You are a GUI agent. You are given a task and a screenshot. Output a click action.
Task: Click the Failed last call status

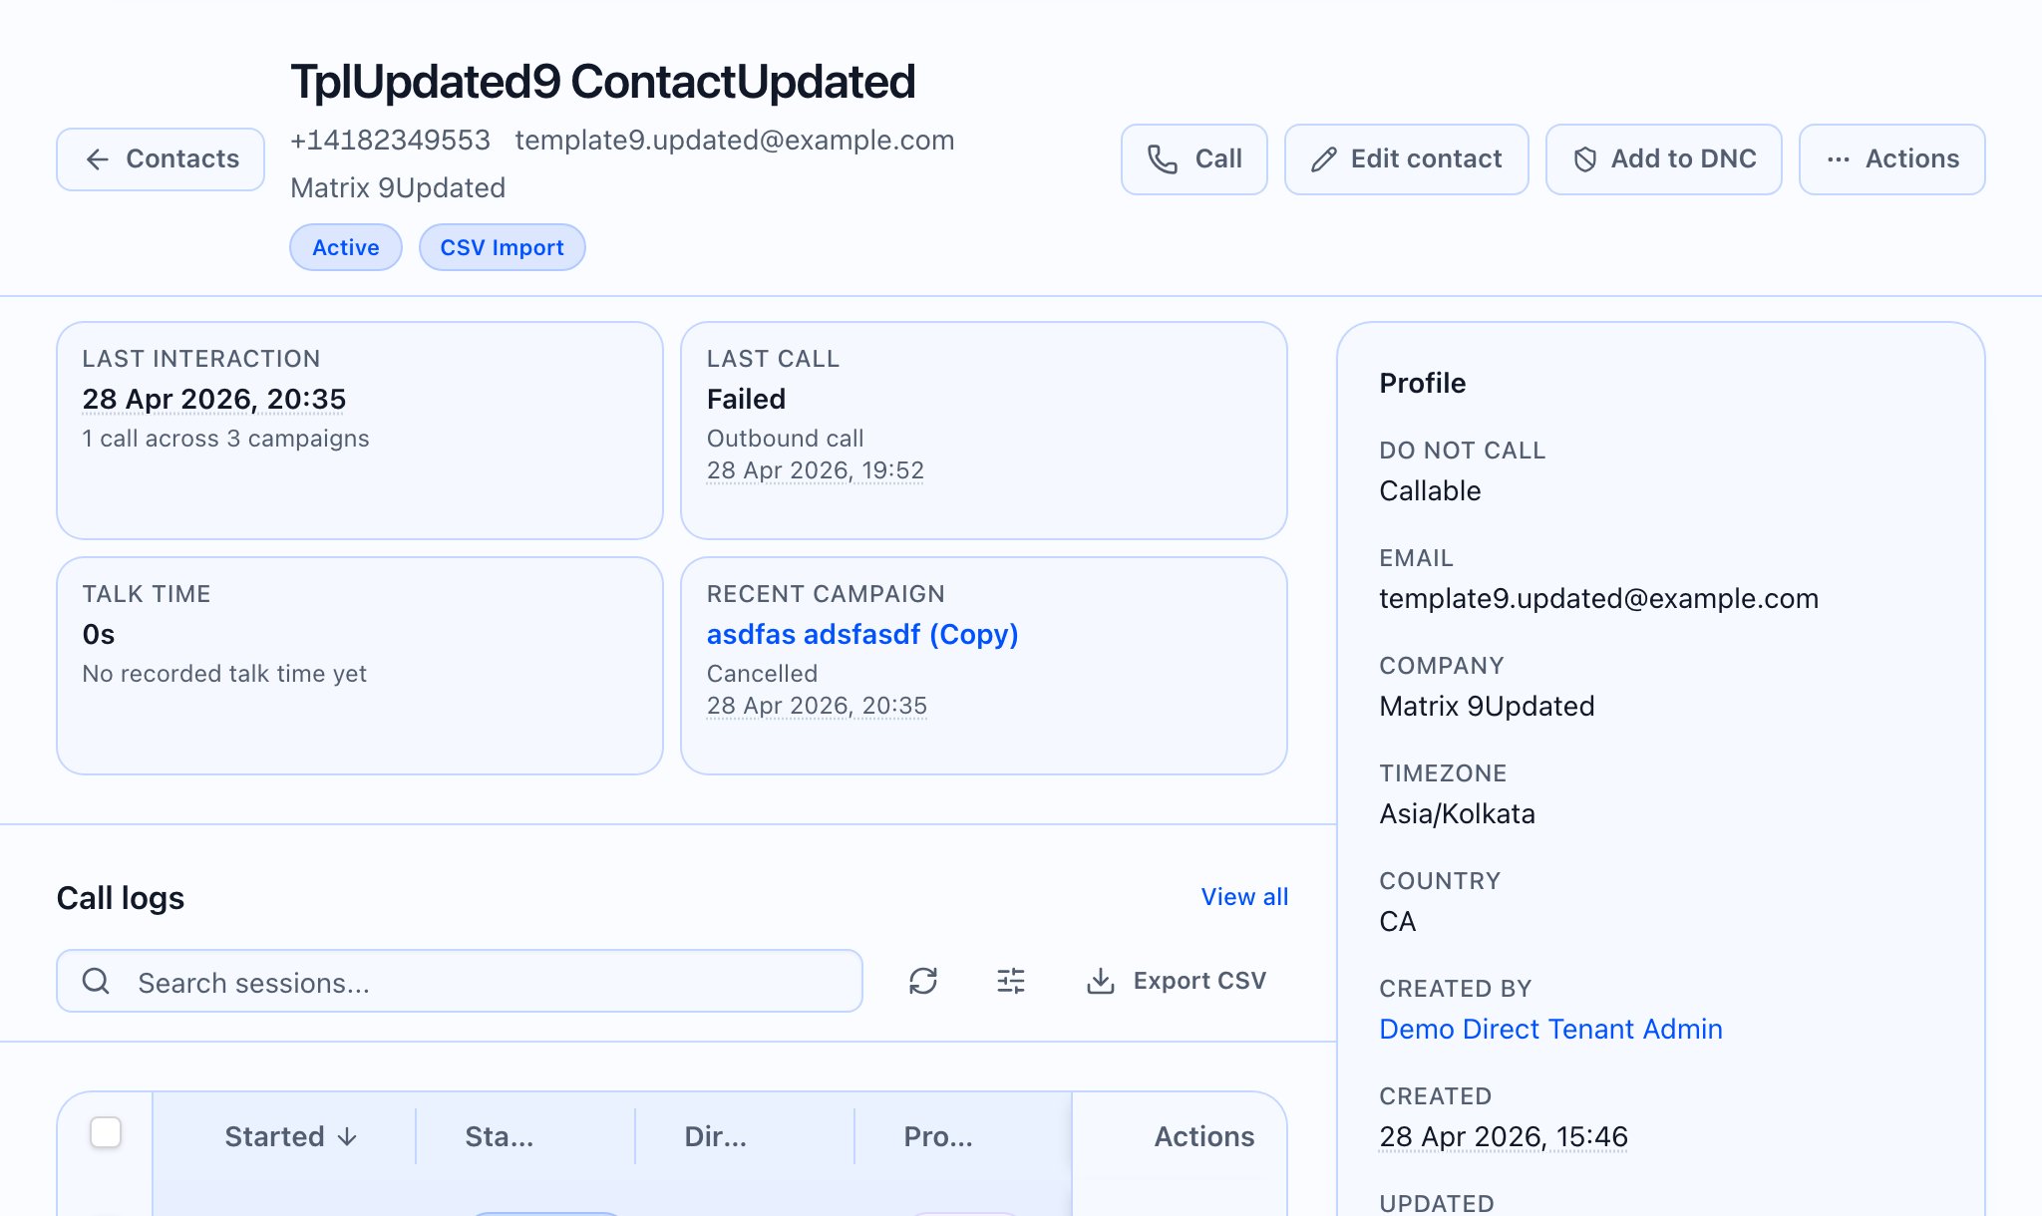pyautogui.click(x=746, y=399)
